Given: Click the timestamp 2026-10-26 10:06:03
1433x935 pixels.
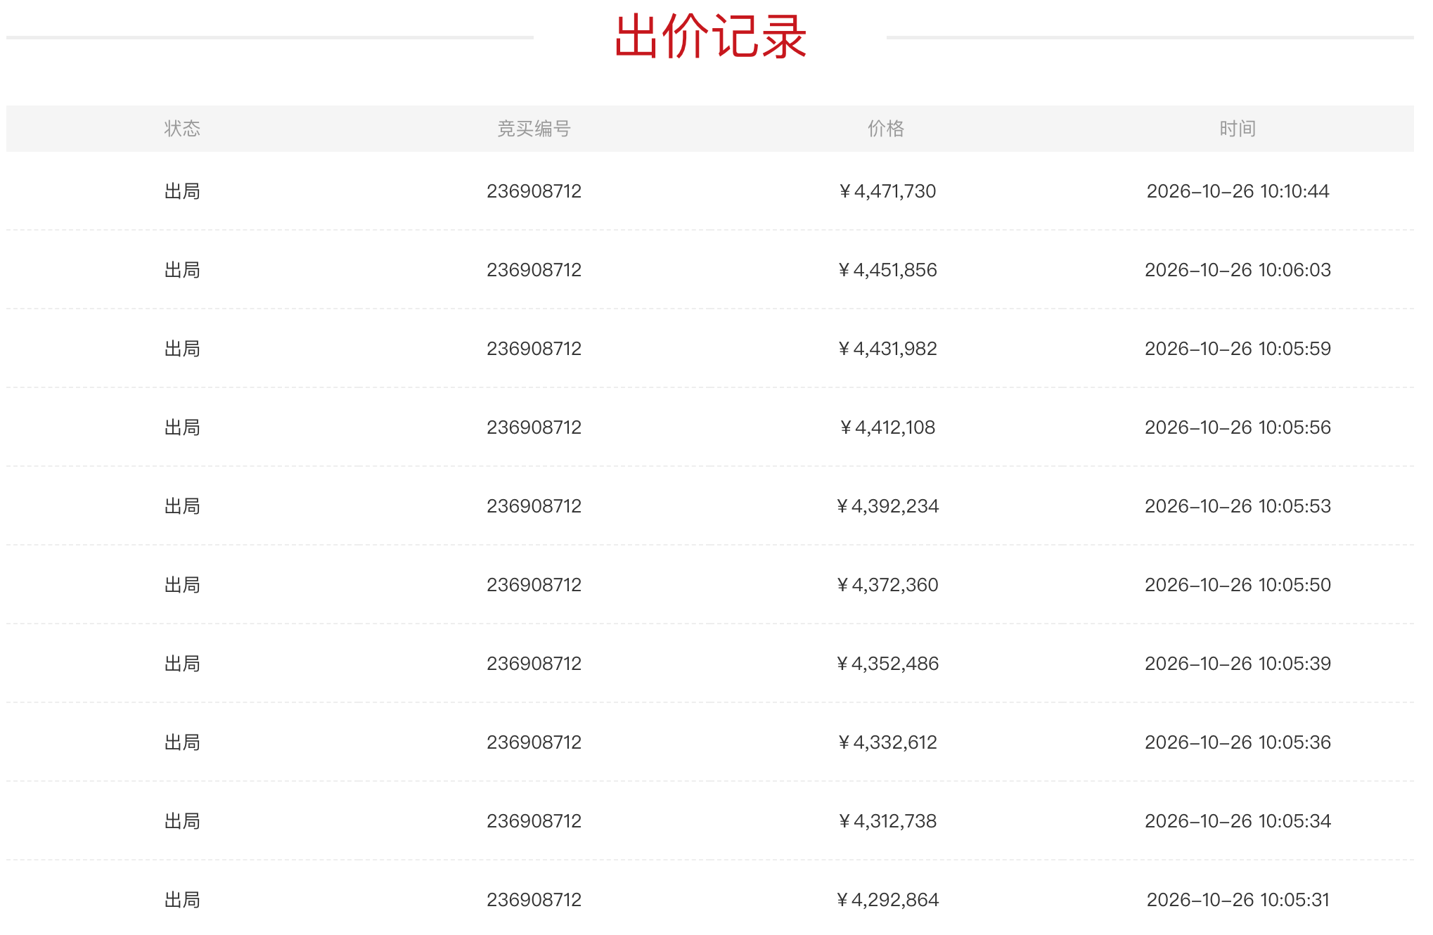Looking at the screenshot, I should click(x=1238, y=270).
